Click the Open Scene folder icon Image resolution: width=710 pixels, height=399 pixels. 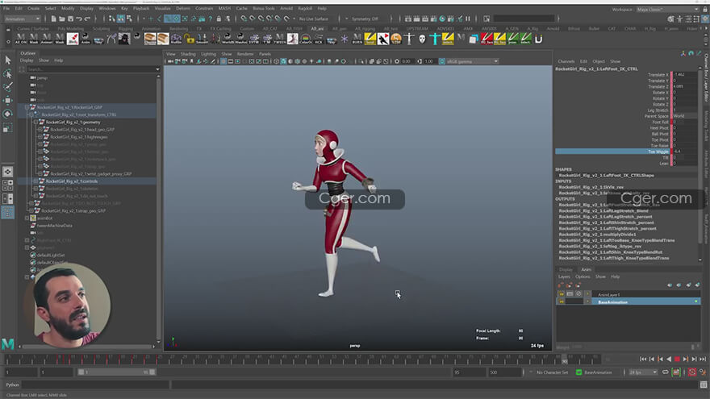coord(62,19)
